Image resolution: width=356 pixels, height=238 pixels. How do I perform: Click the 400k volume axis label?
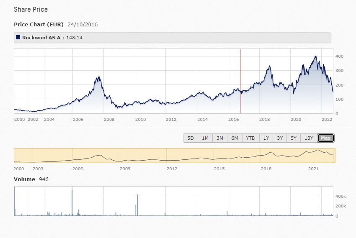(x=341, y=196)
